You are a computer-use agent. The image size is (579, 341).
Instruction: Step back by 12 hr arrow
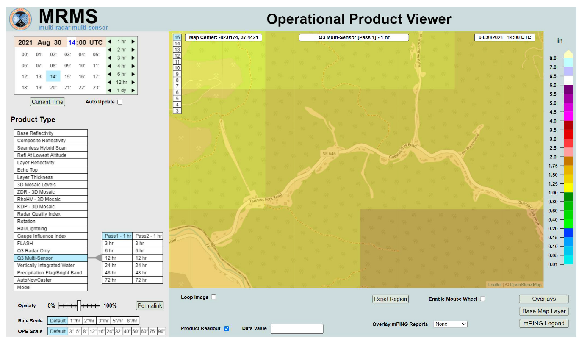tap(109, 82)
